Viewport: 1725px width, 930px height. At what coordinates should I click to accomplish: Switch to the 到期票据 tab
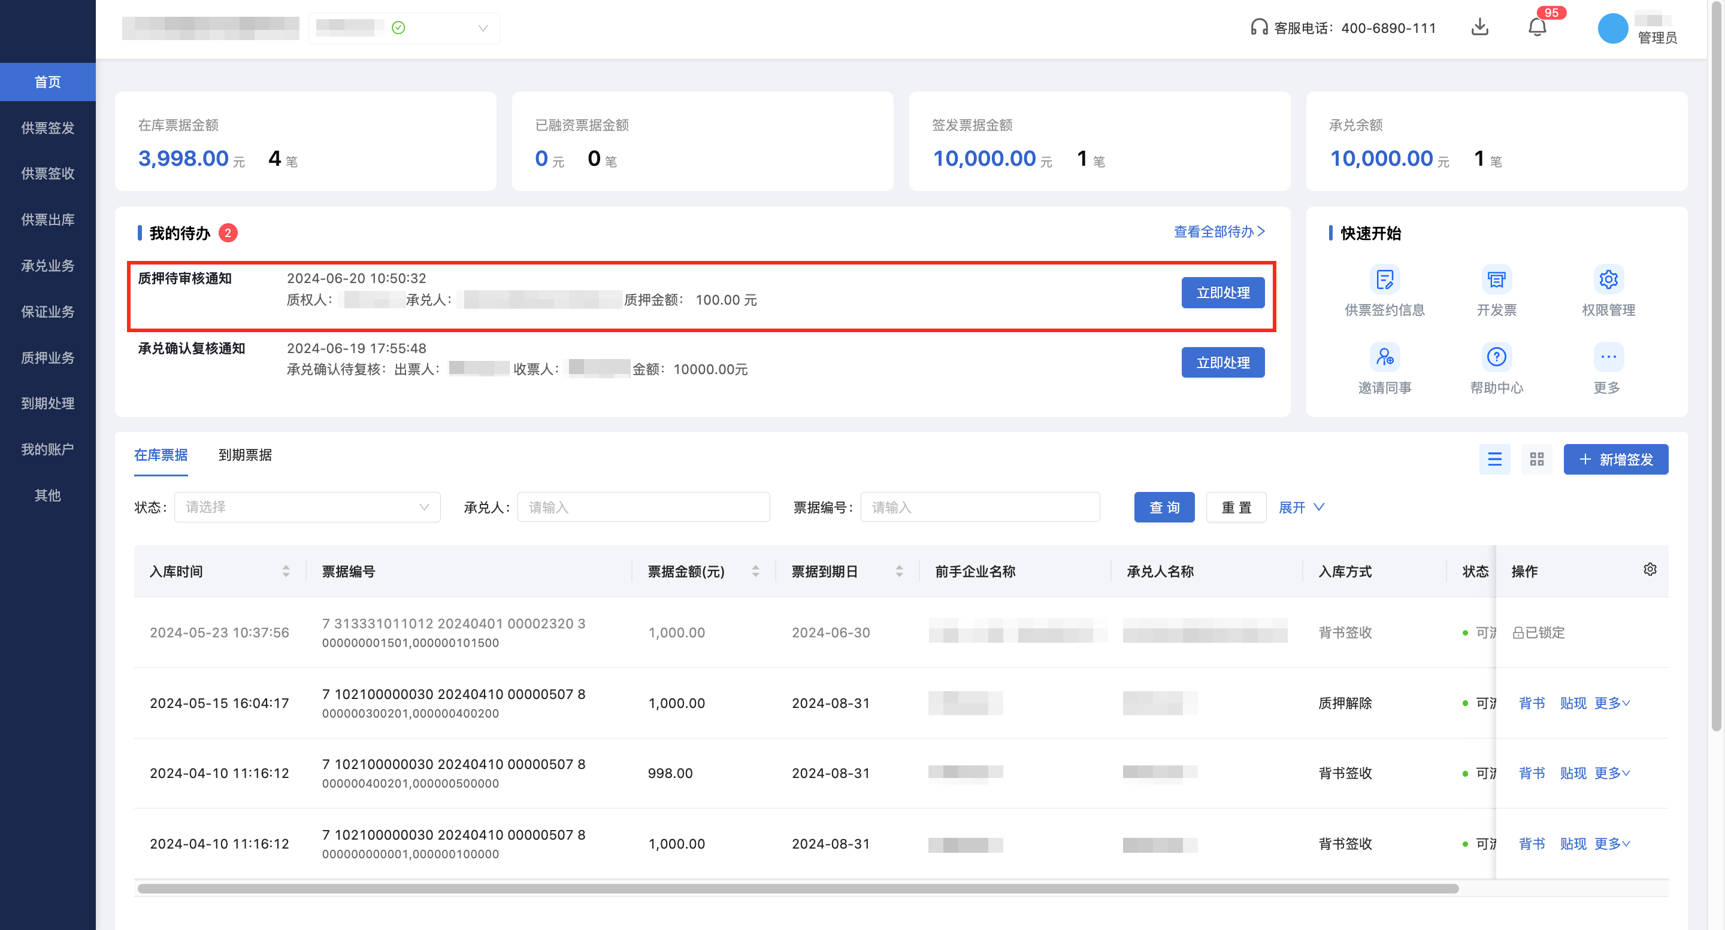245,455
